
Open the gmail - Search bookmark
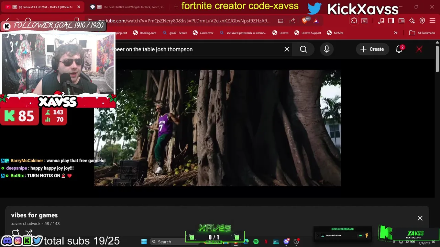175,33
